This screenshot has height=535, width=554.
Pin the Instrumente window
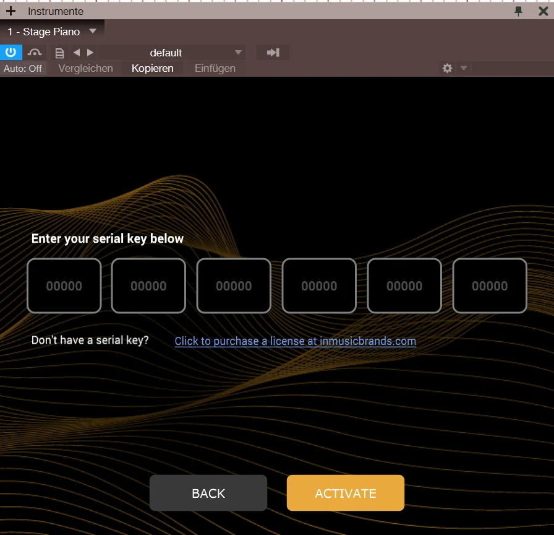click(x=518, y=11)
